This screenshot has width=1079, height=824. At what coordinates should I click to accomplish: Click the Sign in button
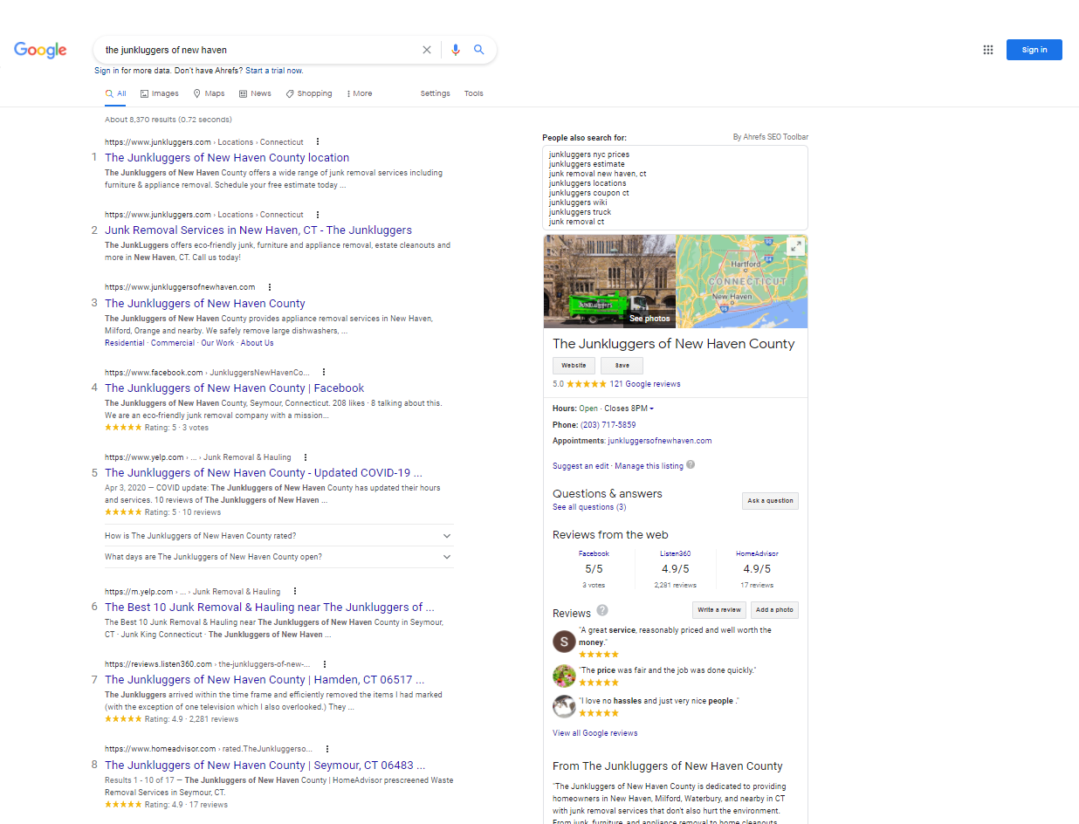coord(1034,50)
